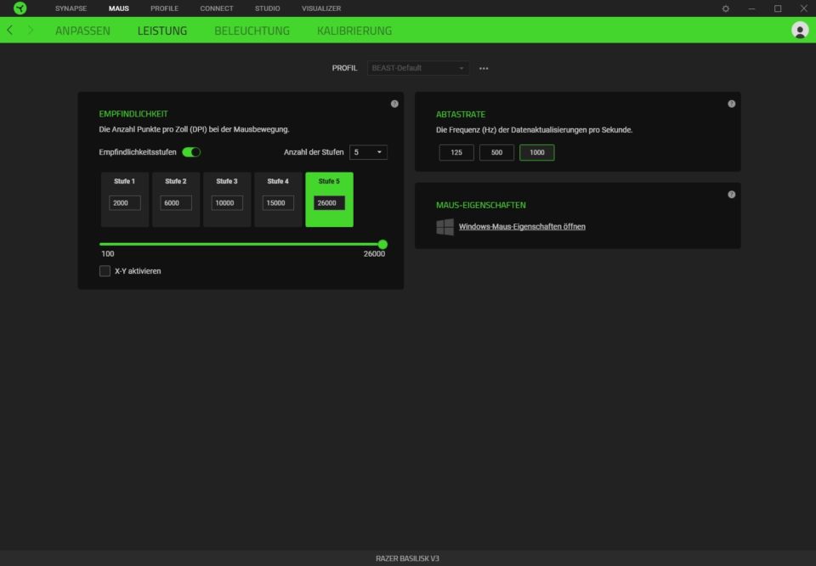Toggle the Empfindlichkeitsstufen switch
The image size is (816, 566).
(x=191, y=152)
